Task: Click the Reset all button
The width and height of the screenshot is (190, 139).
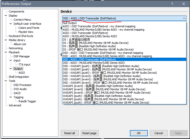Action: click(x=70, y=133)
